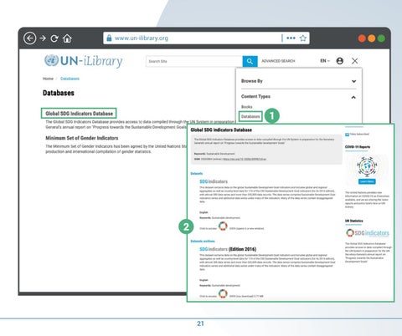Open the EN language dropdown
Screen dimensions: 402x336
point(325,61)
